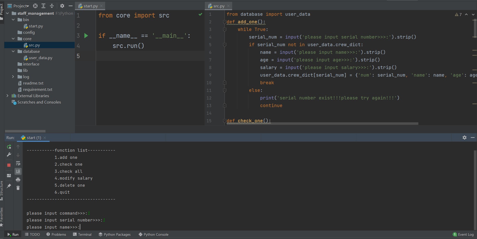Image resolution: width=477 pixels, height=239 pixels.
Task: Expand the log folder
Action: click(x=13, y=77)
